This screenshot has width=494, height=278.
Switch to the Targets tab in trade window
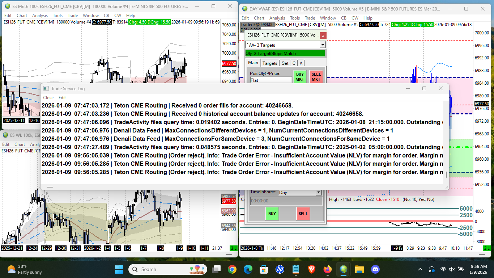270,63
